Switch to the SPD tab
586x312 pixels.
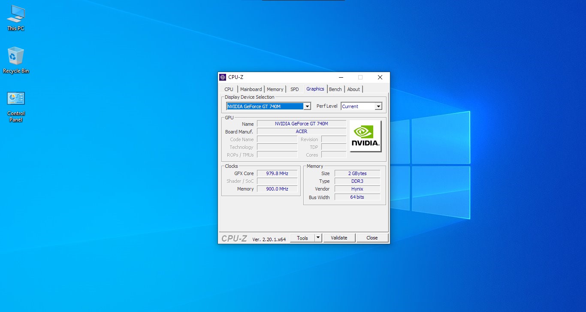(x=295, y=89)
